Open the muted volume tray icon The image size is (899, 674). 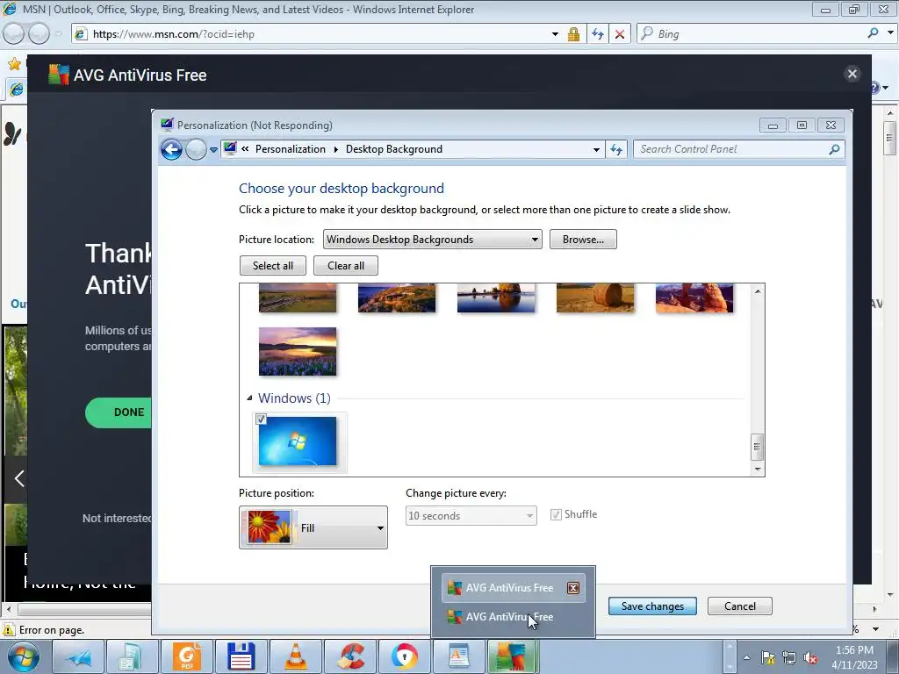coord(810,657)
